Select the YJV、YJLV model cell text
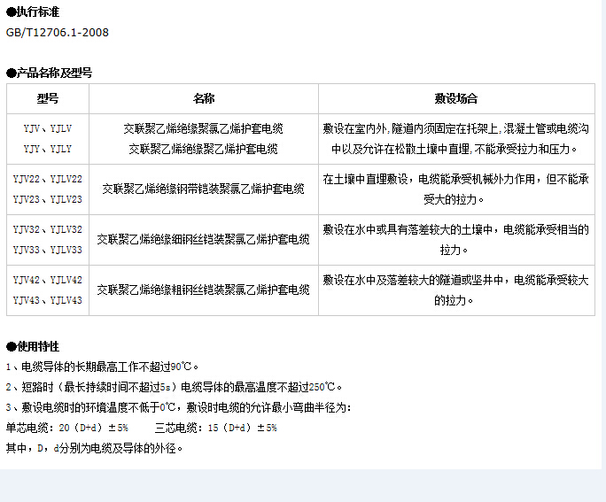 48,128
